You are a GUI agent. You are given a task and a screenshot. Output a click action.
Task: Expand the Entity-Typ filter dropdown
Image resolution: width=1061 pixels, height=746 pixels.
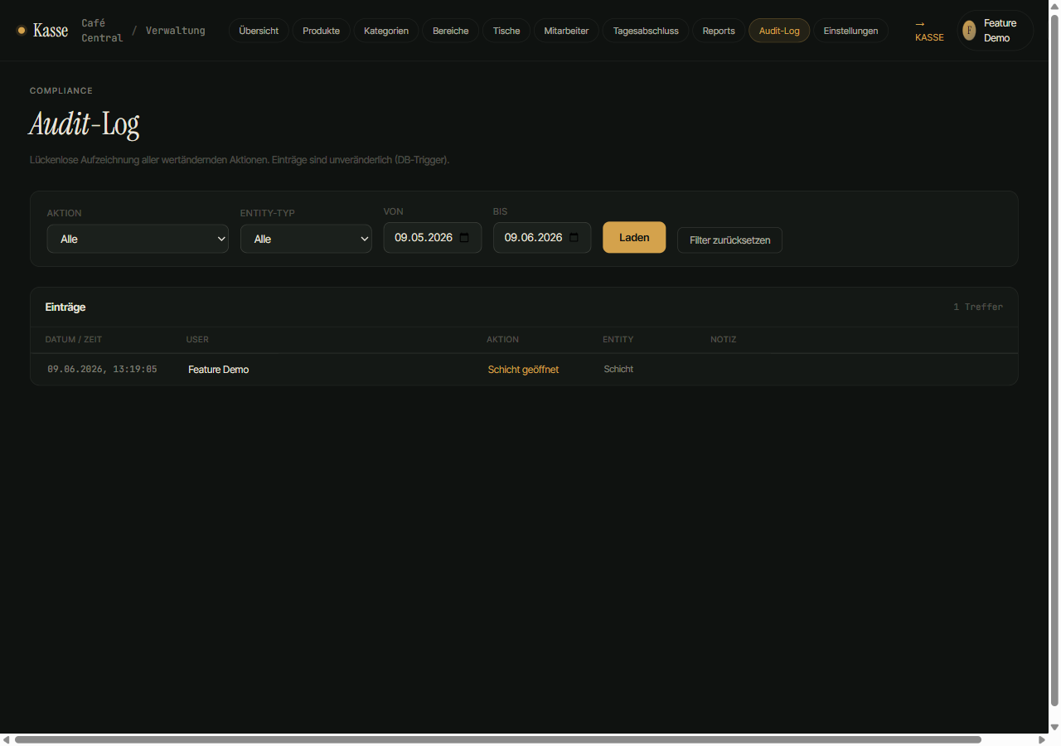306,239
